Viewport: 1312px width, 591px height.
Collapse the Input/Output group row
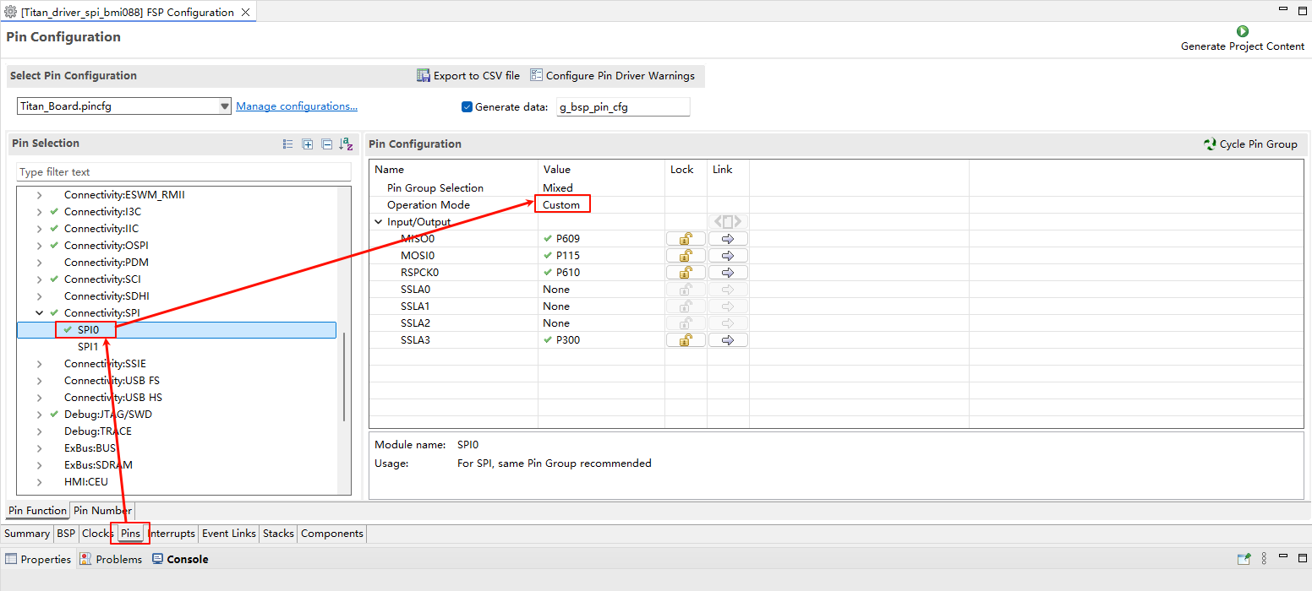click(x=379, y=222)
